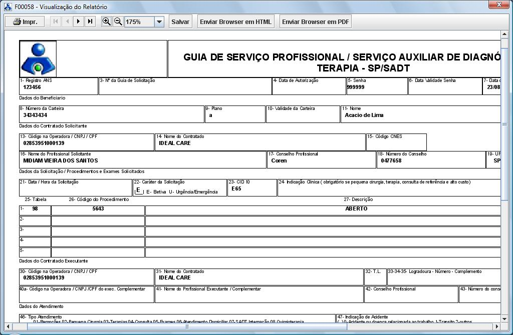
Task: Click the council number 0477658
Action: point(391,160)
